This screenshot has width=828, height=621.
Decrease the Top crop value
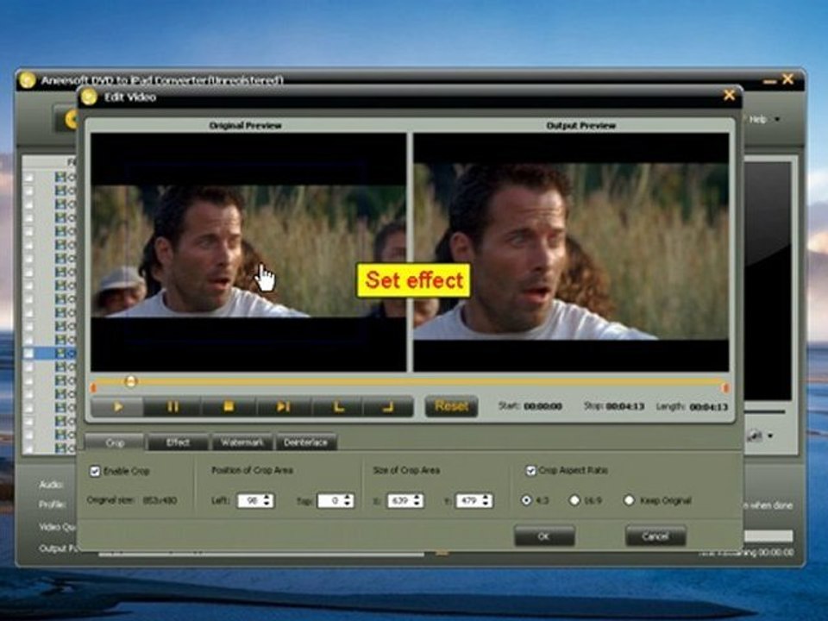coord(348,505)
